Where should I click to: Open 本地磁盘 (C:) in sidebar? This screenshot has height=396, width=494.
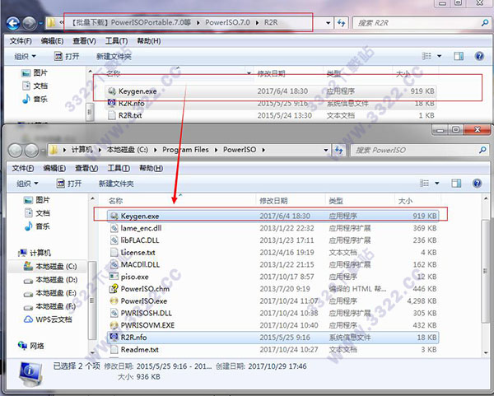[50, 267]
